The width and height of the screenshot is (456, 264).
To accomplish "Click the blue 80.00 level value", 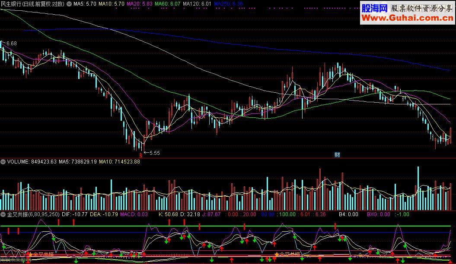I will click(x=268, y=214).
